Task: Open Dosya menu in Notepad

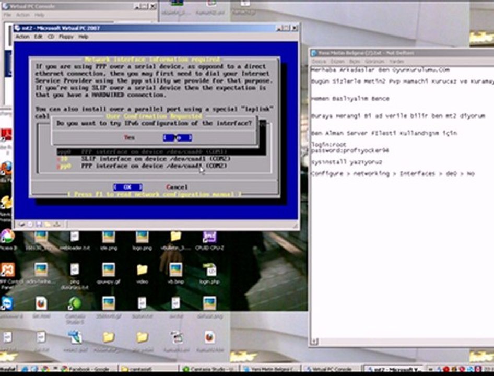Action: 319,61
